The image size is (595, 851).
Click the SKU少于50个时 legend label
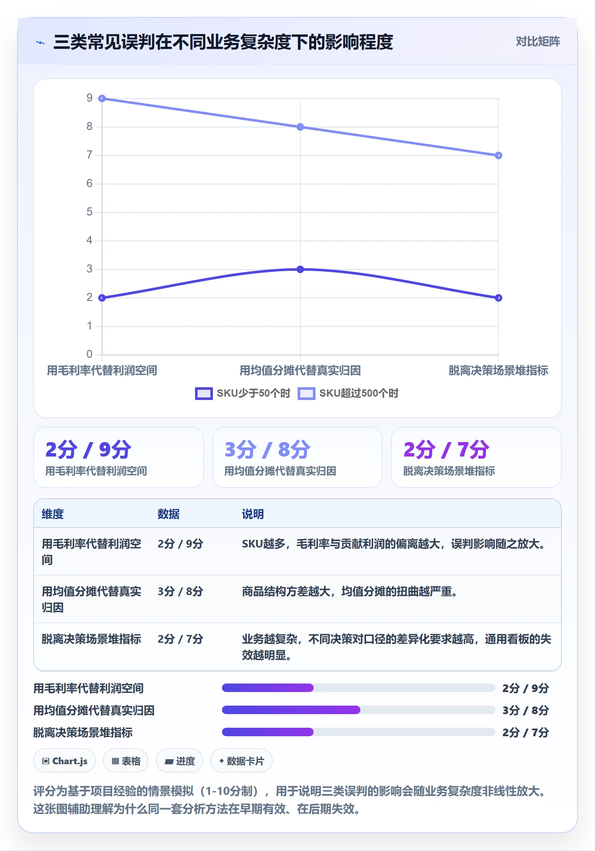pyautogui.click(x=253, y=393)
